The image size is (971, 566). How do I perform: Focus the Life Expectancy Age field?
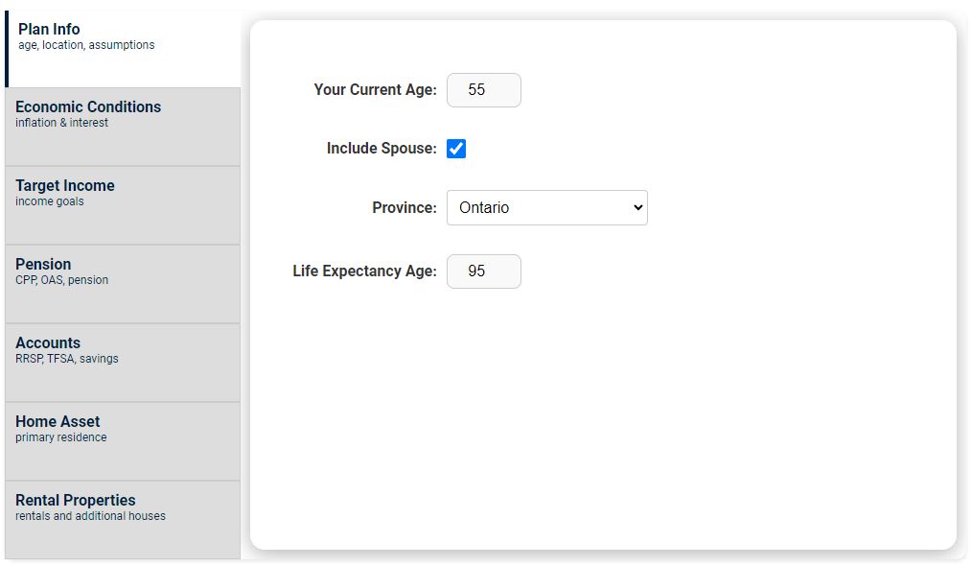click(x=484, y=271)
